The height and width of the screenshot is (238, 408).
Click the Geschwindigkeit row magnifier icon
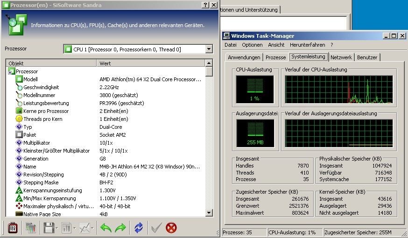19,87
